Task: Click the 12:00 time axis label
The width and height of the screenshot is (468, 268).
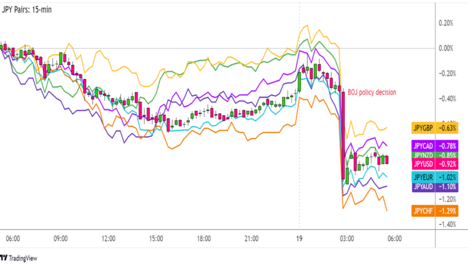Action: 108,239
